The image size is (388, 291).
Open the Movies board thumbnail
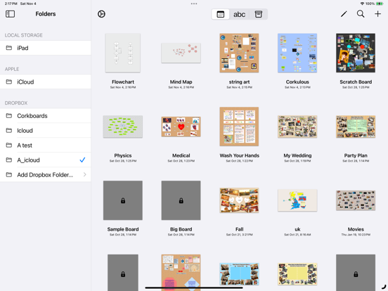[356, 200]
